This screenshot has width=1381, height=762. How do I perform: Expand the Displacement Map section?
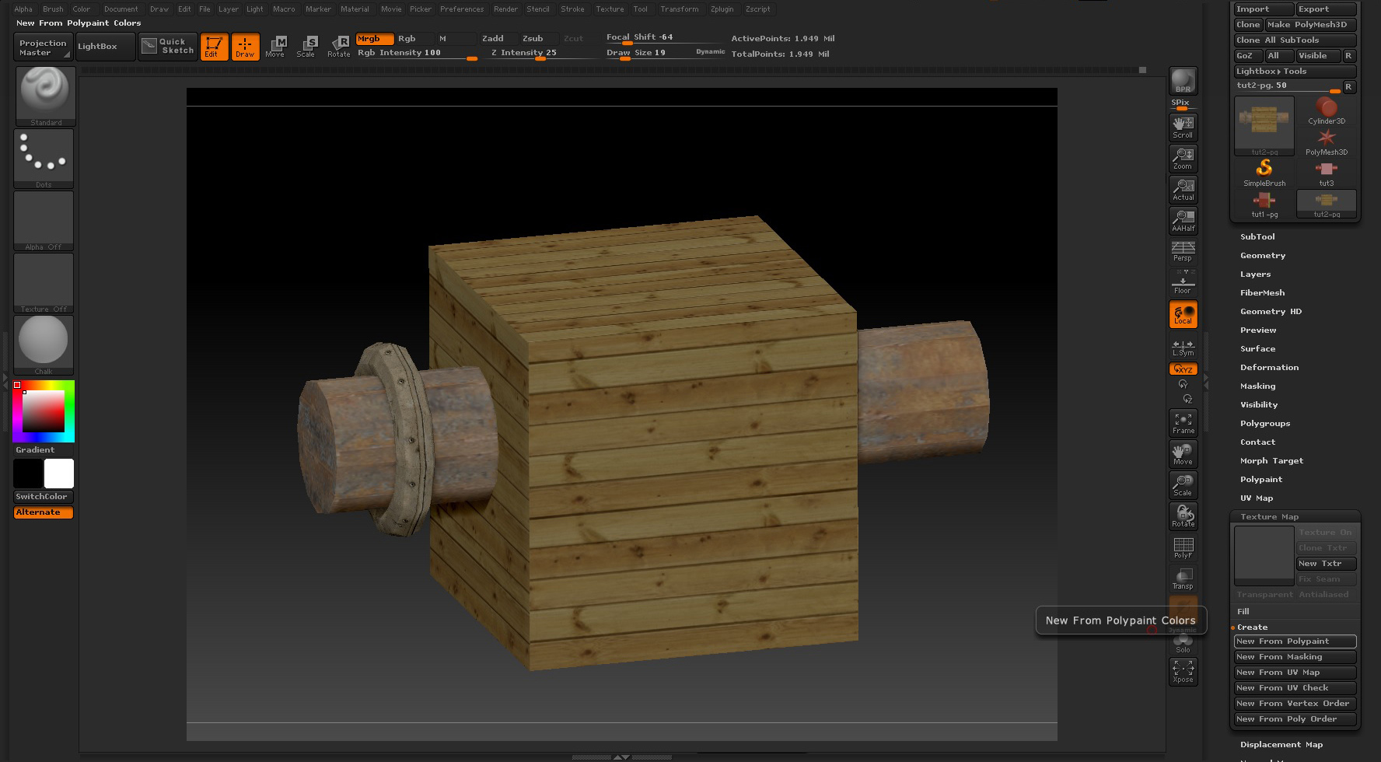click(x=1281, y=744)
